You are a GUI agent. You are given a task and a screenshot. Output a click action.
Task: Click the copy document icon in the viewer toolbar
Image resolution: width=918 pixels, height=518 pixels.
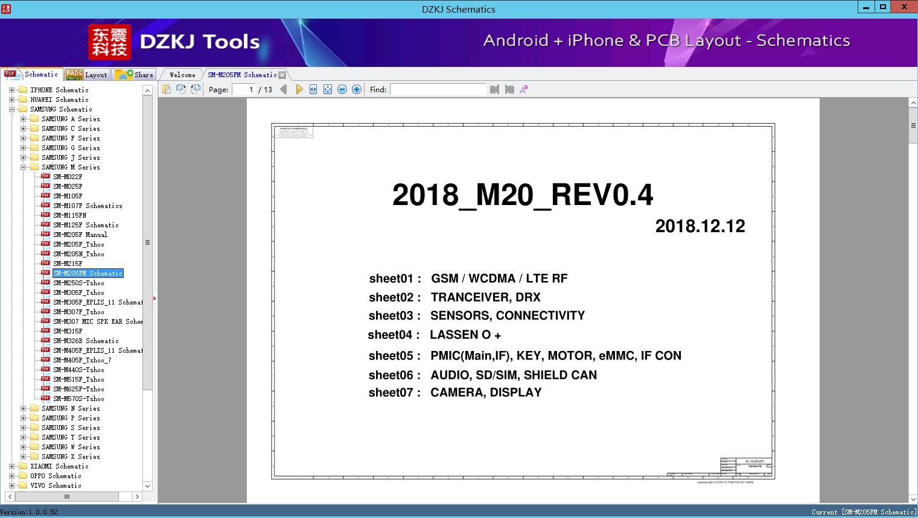166,89
